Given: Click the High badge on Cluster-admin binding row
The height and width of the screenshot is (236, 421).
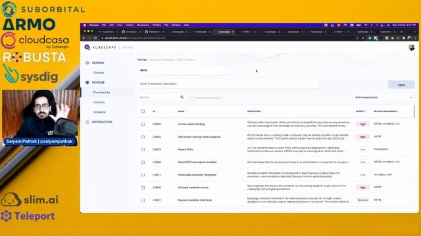Looking at the screenshot, I should (x=362, y=124).
